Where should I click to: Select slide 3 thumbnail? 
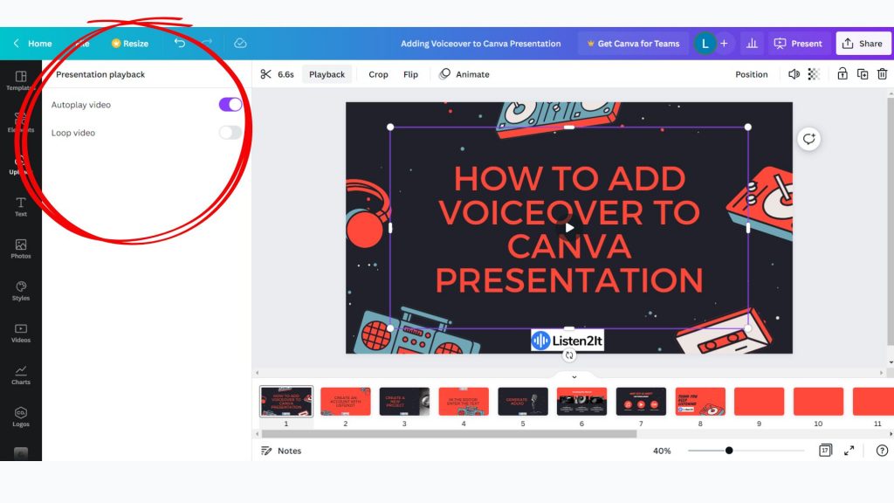(404, 402)
